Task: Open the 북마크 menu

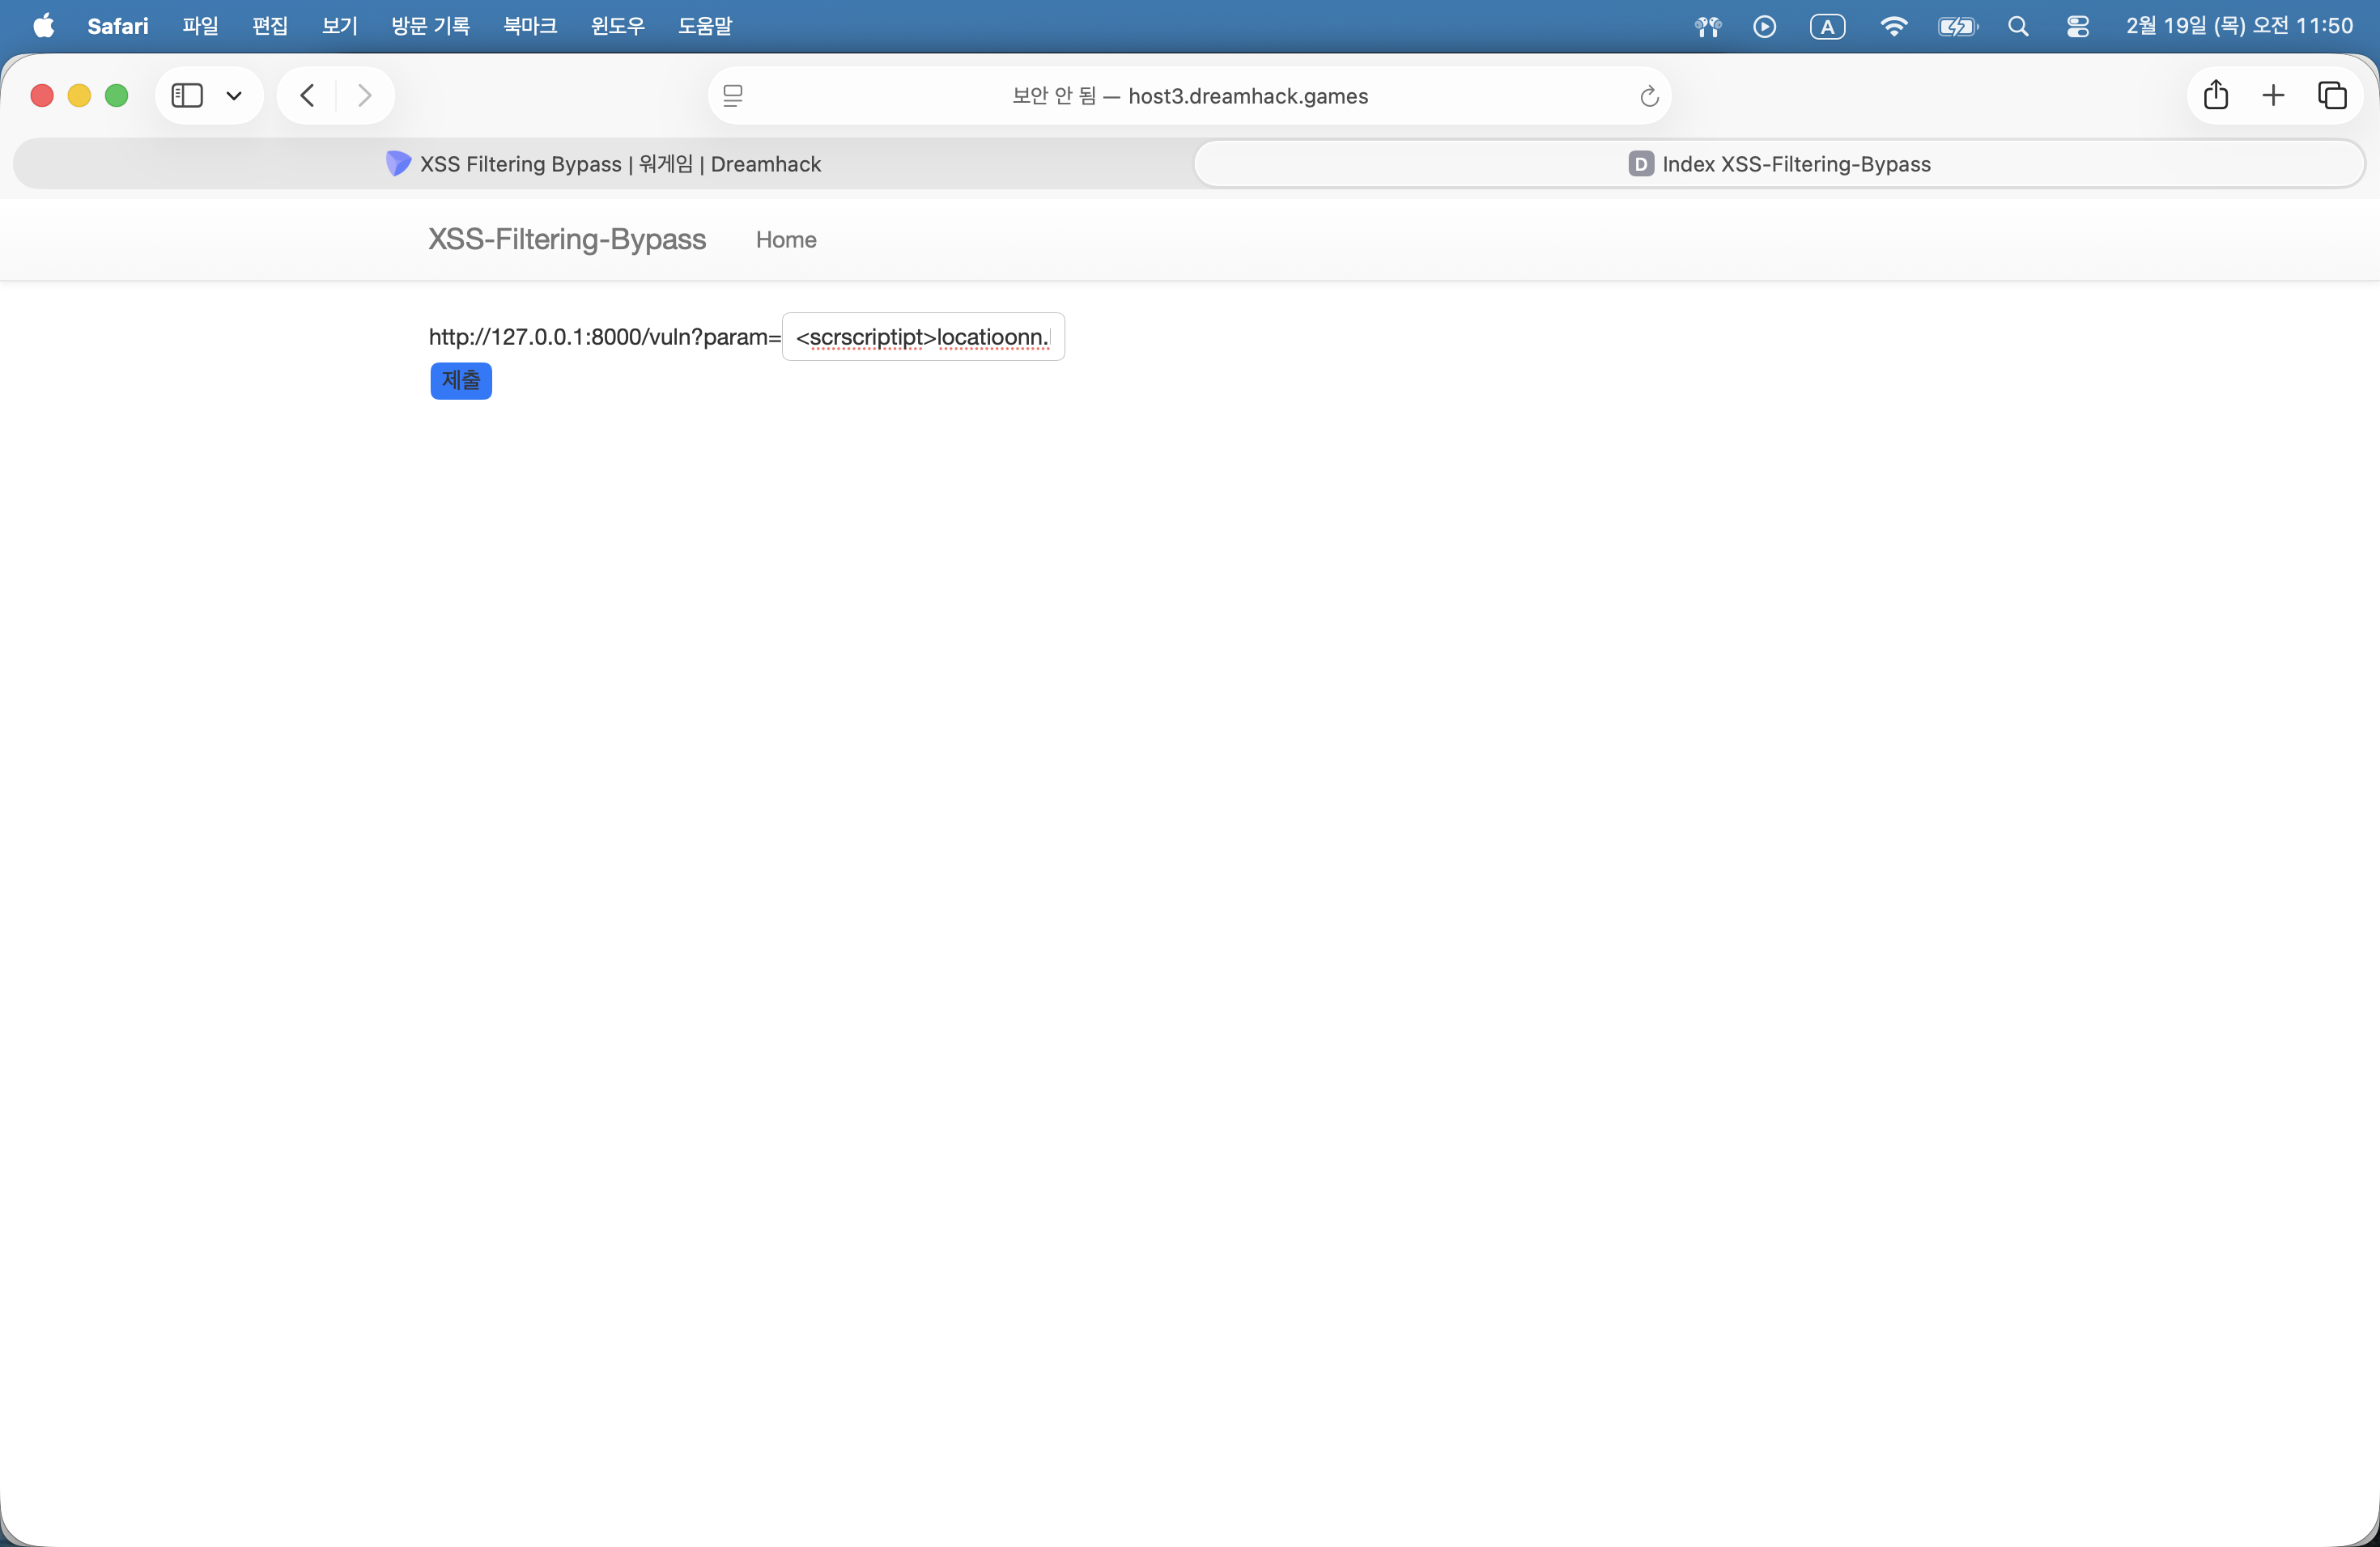Action: point(530,26)
